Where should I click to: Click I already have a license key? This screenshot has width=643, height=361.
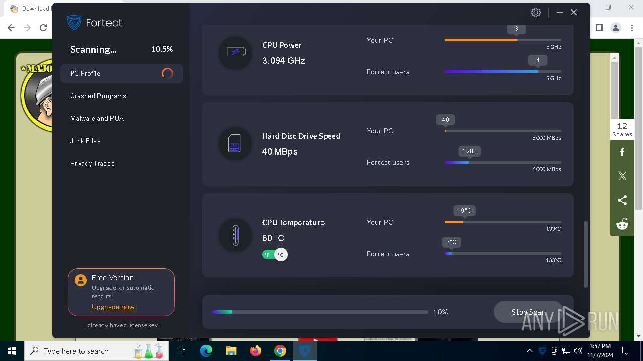point(121,325)
